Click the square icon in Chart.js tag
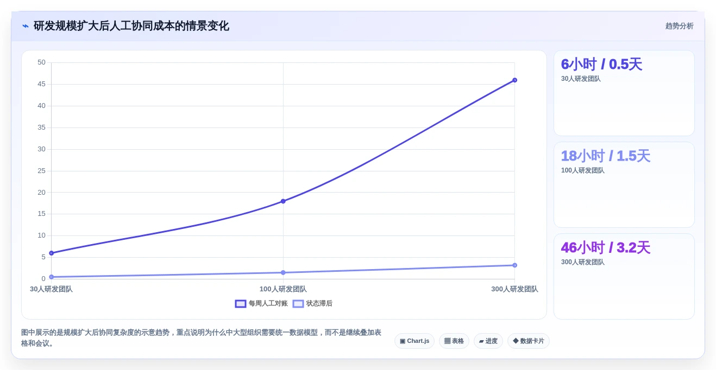Viewport: 716px width, 370px height. point(403,341)
